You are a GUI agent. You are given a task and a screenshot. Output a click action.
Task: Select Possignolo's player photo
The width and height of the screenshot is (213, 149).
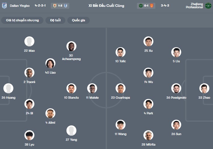tap(176, 88)
